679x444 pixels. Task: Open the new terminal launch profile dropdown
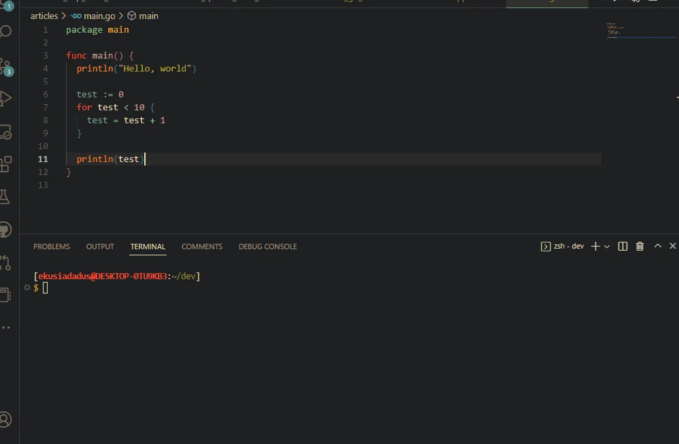(x=607, y=247)
